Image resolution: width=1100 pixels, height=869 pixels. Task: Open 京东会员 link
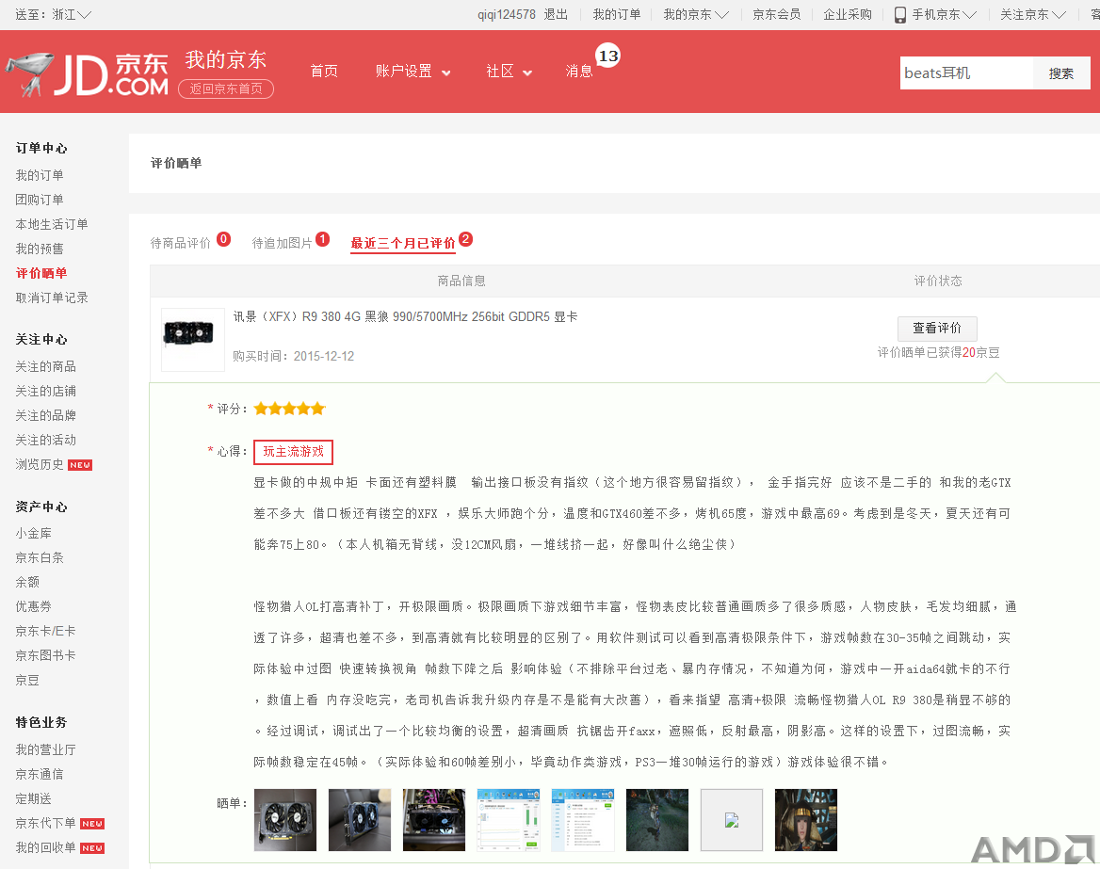click(777, 15)
